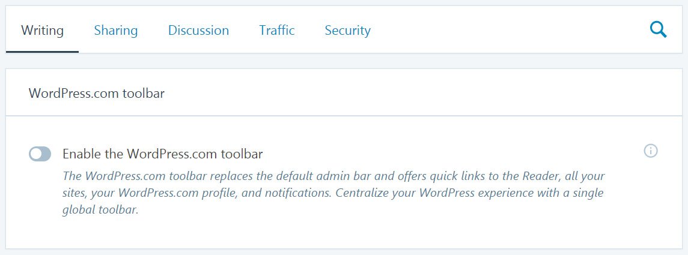Click "Enable the WordPress.com toolbar" label text

click(x=163, y=154)
